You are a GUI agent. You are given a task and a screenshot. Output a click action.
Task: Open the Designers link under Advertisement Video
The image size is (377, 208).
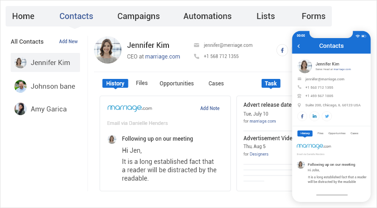(259, 154)
